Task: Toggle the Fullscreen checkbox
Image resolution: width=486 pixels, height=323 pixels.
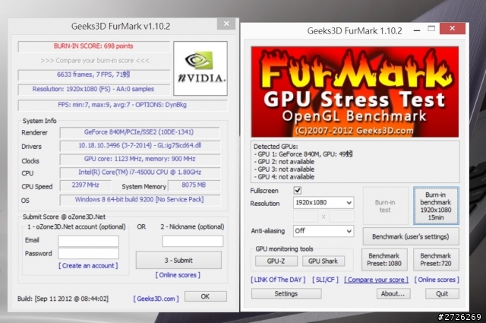Action: [x=297, y=190]
